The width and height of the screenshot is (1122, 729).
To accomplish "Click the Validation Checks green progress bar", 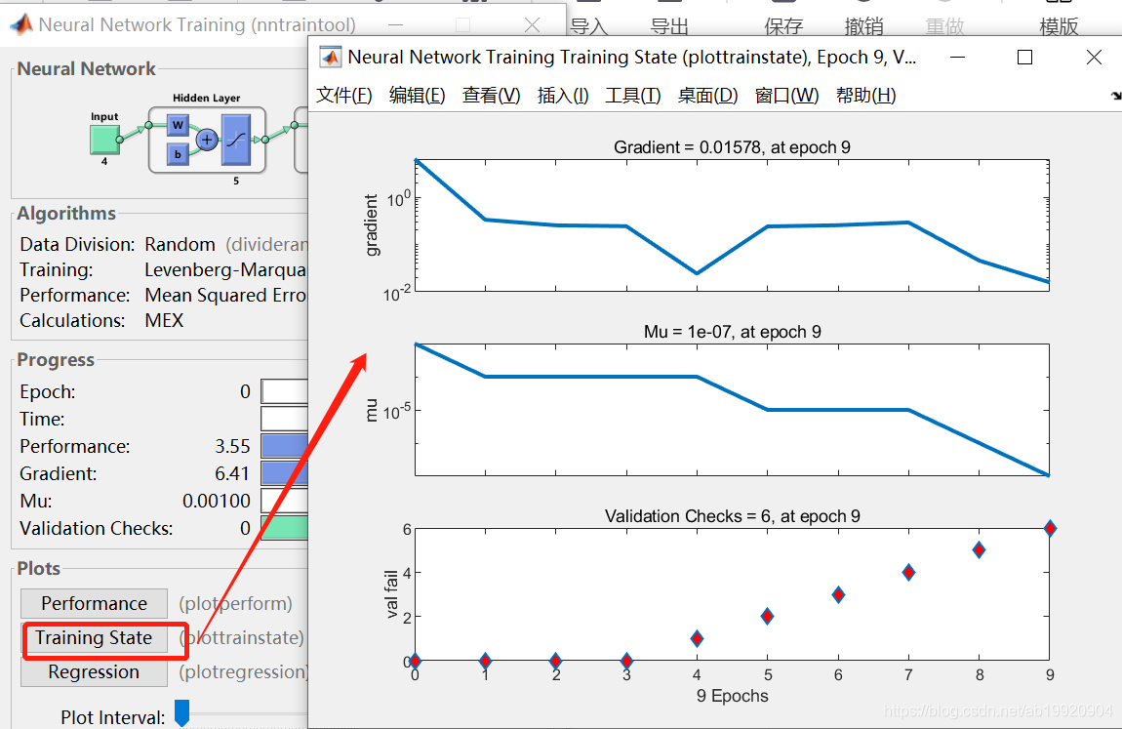I will (285, 528).
